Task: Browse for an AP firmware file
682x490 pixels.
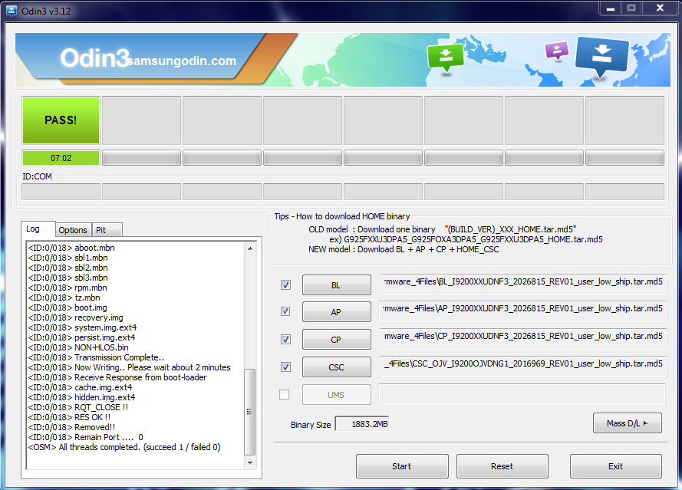Action: click(337, 312)
